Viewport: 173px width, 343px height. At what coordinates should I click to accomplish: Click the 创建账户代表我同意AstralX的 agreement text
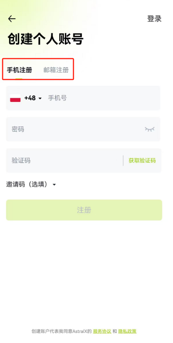click(x=62, y=331)
